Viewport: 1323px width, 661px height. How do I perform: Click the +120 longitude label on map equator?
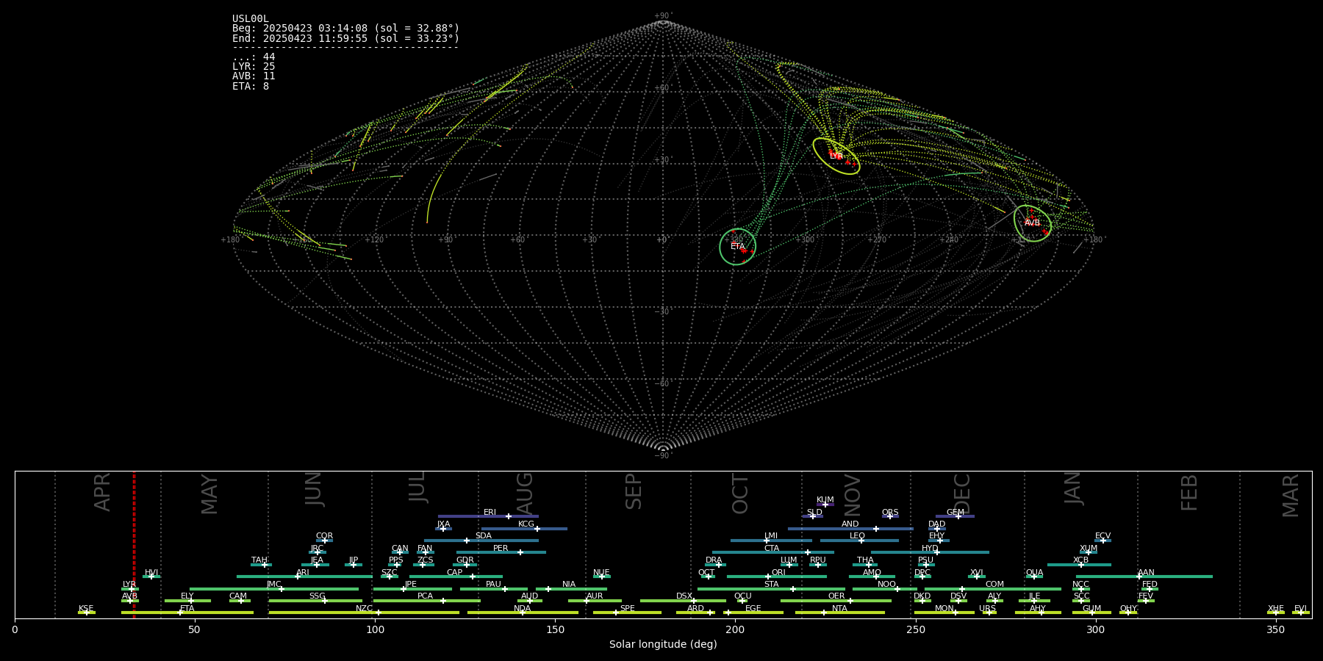pyautogui.click(x=375, y=240)
